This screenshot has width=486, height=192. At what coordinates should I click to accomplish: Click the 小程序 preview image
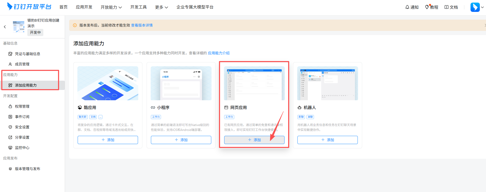point(181,83)
